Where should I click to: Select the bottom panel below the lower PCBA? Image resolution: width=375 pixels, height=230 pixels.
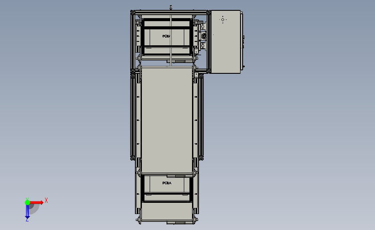(x=167, y=211)
